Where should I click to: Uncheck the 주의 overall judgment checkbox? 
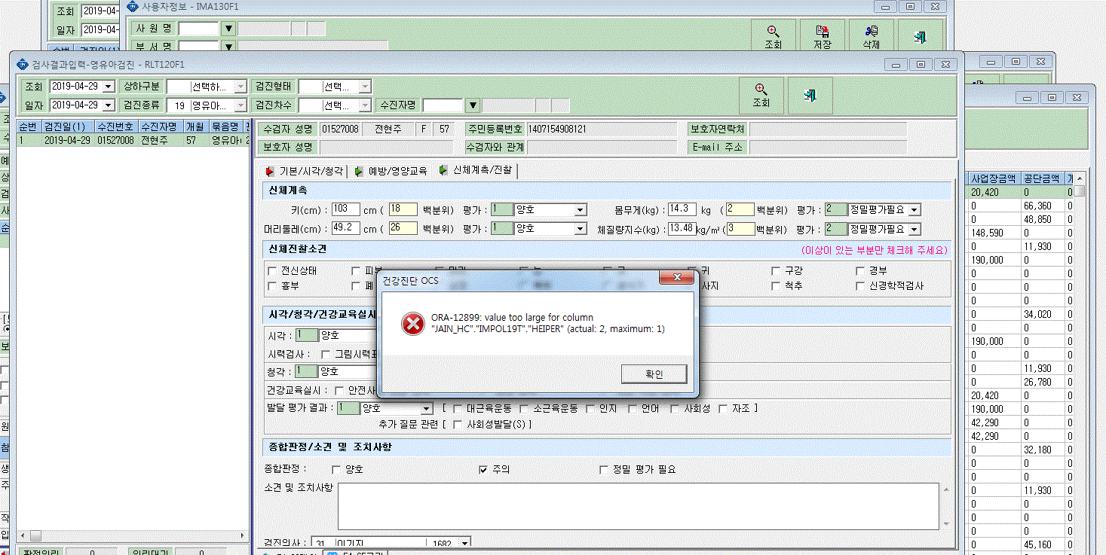coord(483,469)
